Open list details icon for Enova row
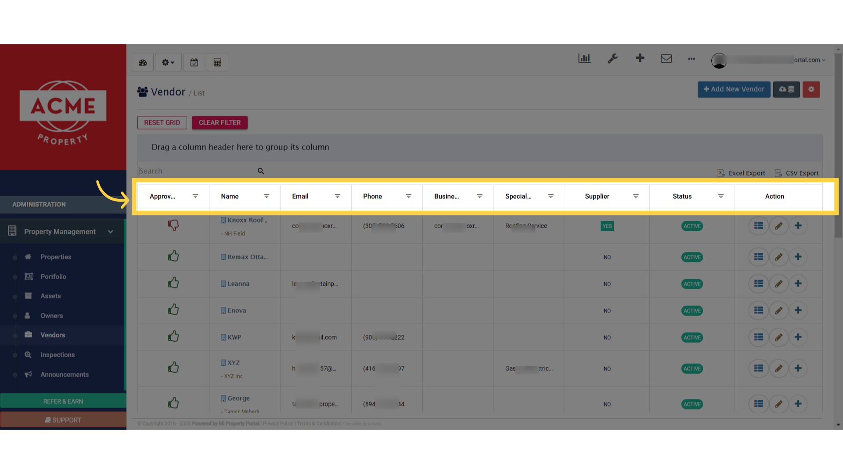 point(759,311)
